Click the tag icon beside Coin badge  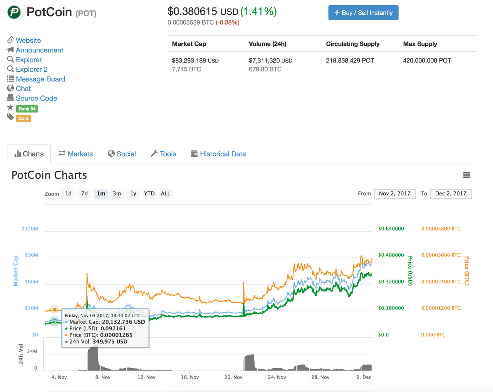pyautogui.click(x=10, y=117)
